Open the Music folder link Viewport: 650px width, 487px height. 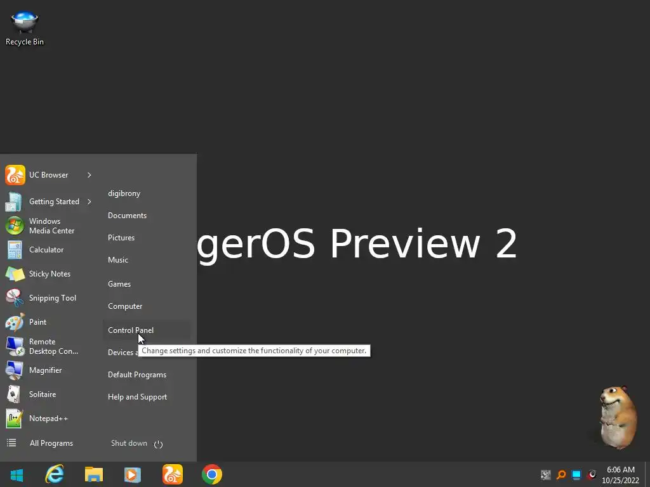tap(117, 259)
